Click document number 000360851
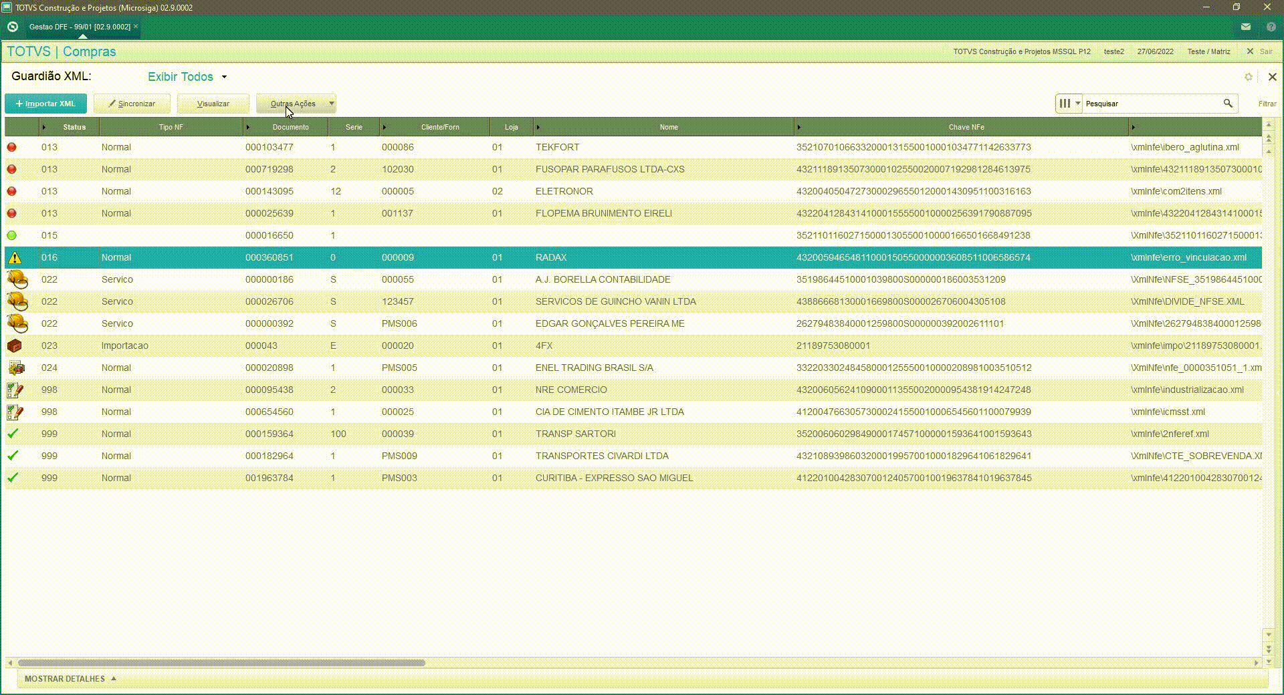 coord(270,257)
